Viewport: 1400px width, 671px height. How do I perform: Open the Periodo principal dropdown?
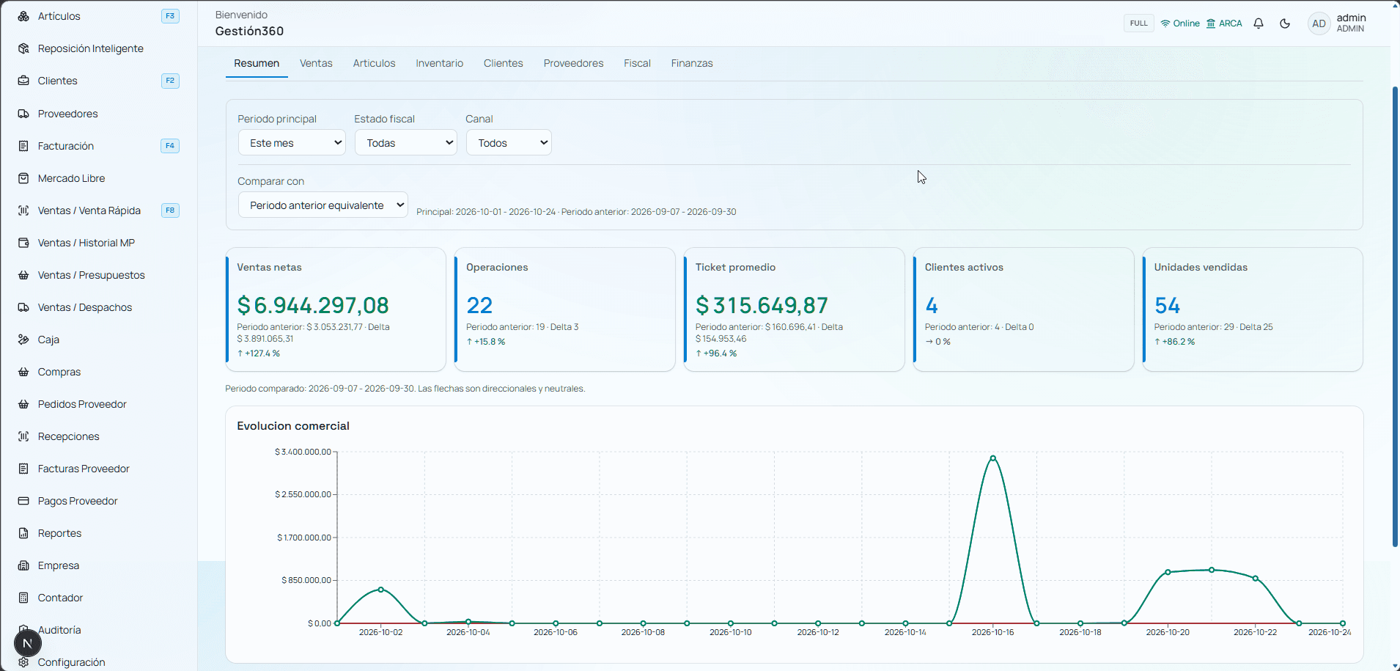[x=292, y=143]
